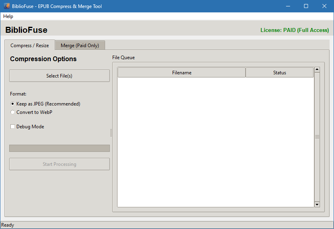Sort by the Filename column header
334x229 pixels.
point(182,73)
